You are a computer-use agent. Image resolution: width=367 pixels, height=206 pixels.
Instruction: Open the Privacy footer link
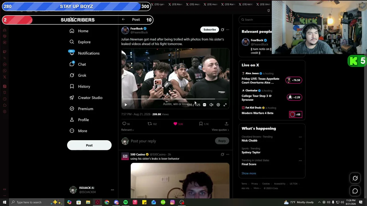pyautogui.click(x=255, y=184)
